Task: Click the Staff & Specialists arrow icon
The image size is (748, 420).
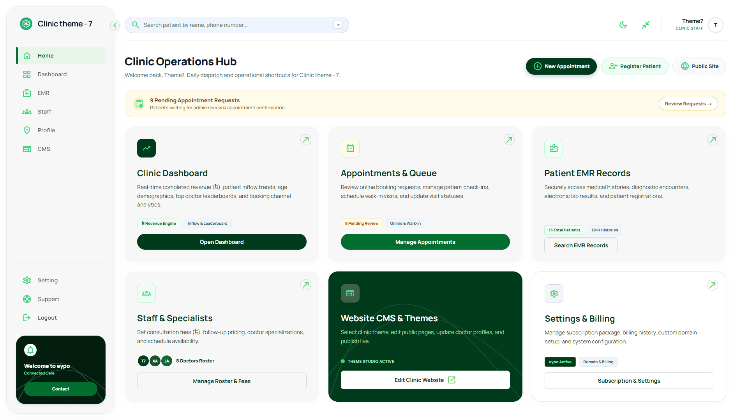Action: pyautogui.click(x=306, y=285)
